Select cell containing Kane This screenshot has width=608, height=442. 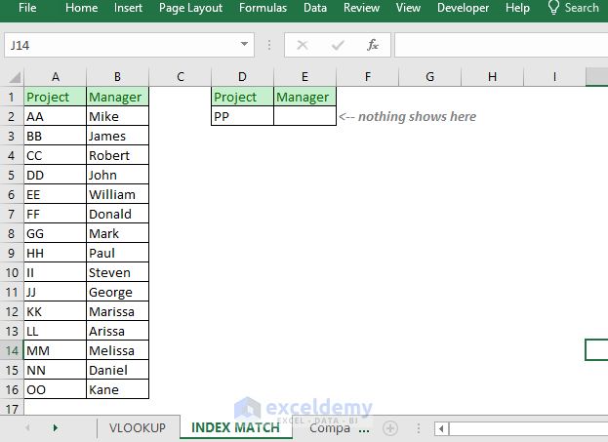pyautogui.click(x=117, y=389)
